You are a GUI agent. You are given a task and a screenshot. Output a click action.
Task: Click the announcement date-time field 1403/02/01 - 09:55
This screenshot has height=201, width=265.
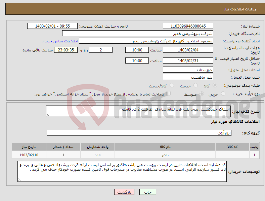[52, 26]
